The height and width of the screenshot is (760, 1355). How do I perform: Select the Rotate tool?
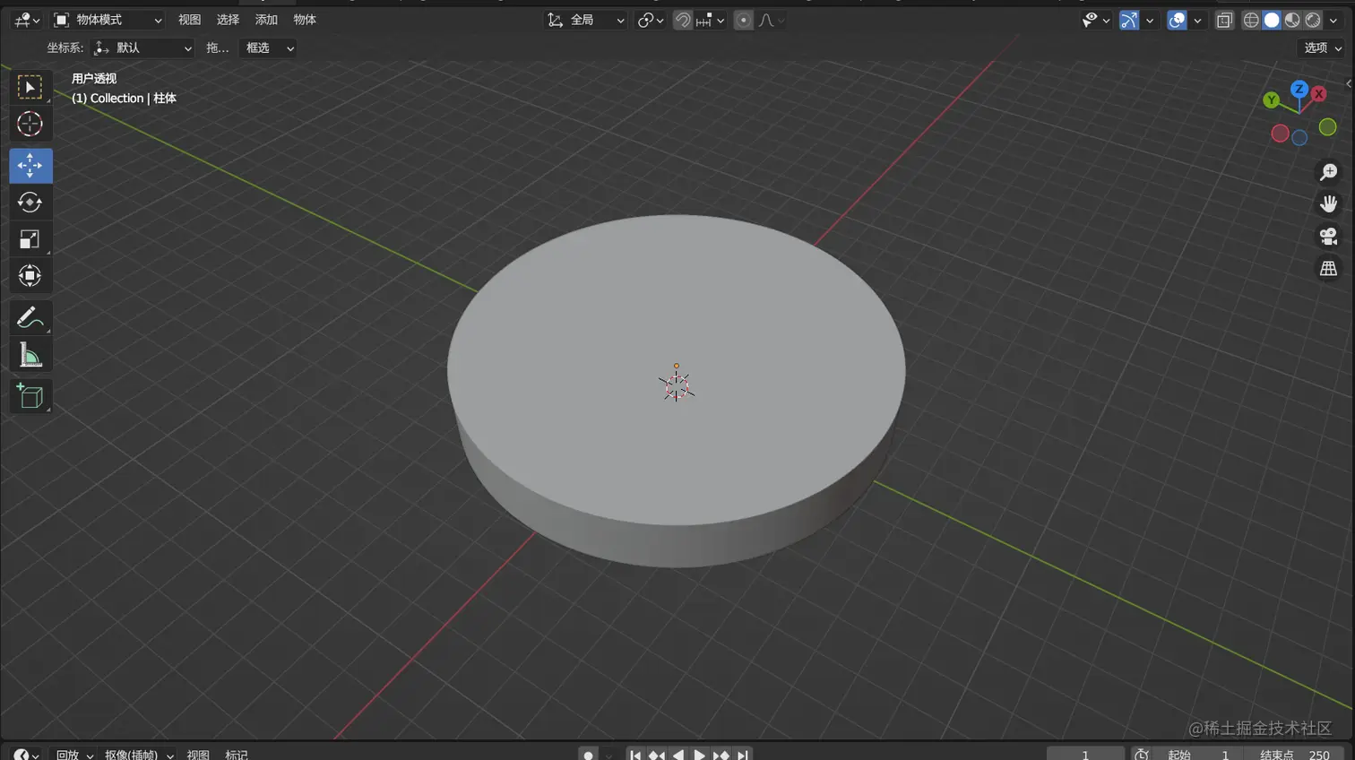click(x=30, y=203)
